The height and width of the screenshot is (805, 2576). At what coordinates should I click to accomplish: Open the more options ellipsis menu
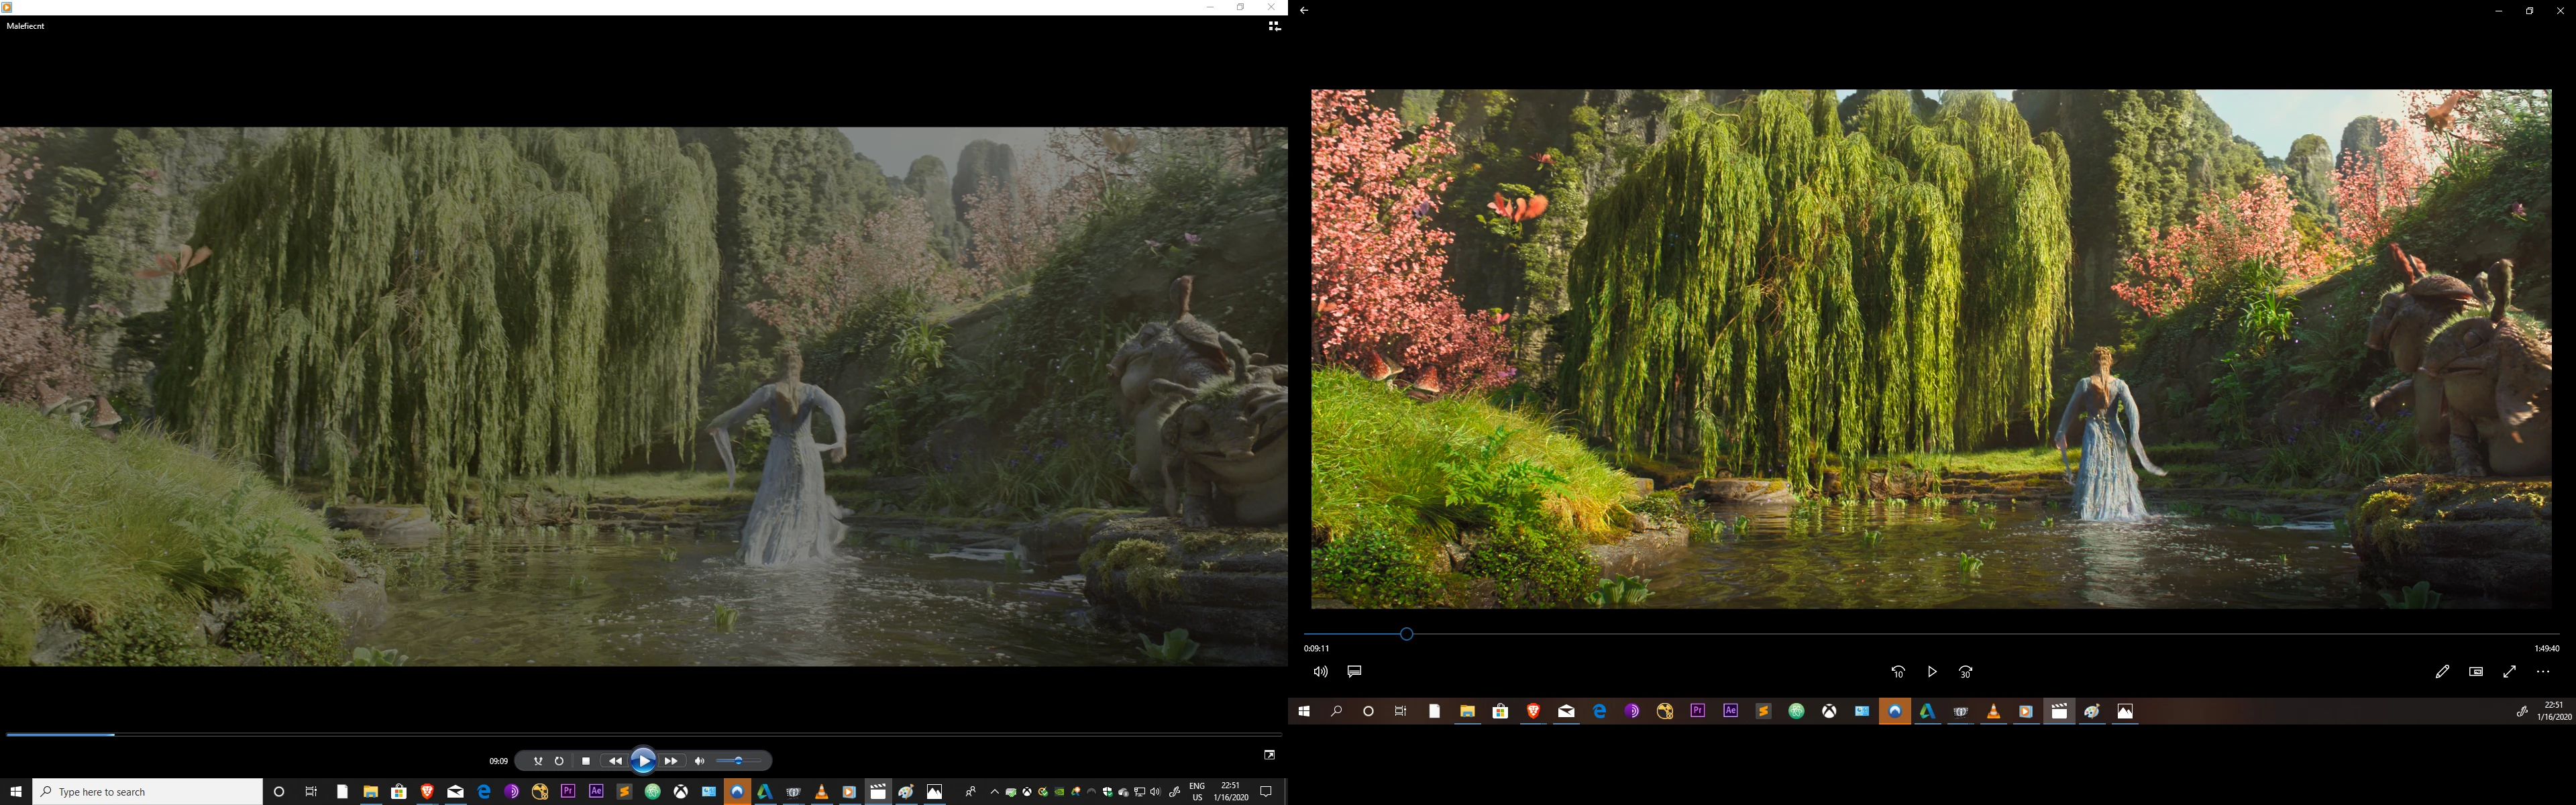coord(2543,672)
